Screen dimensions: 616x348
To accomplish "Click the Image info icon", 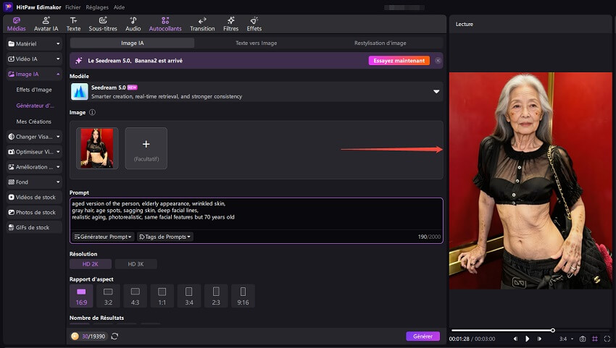I will pyautogui.click(x=92, y=112).
